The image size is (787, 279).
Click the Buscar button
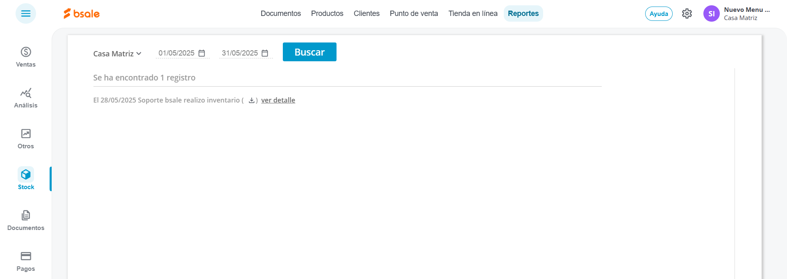(x=309, y=52)
